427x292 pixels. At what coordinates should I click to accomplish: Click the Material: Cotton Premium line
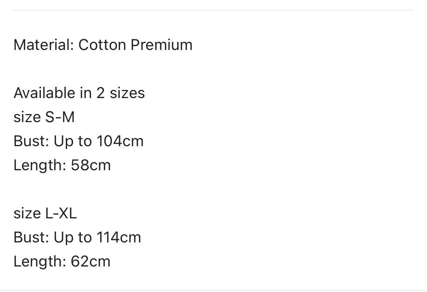click(x=103, y=44)
